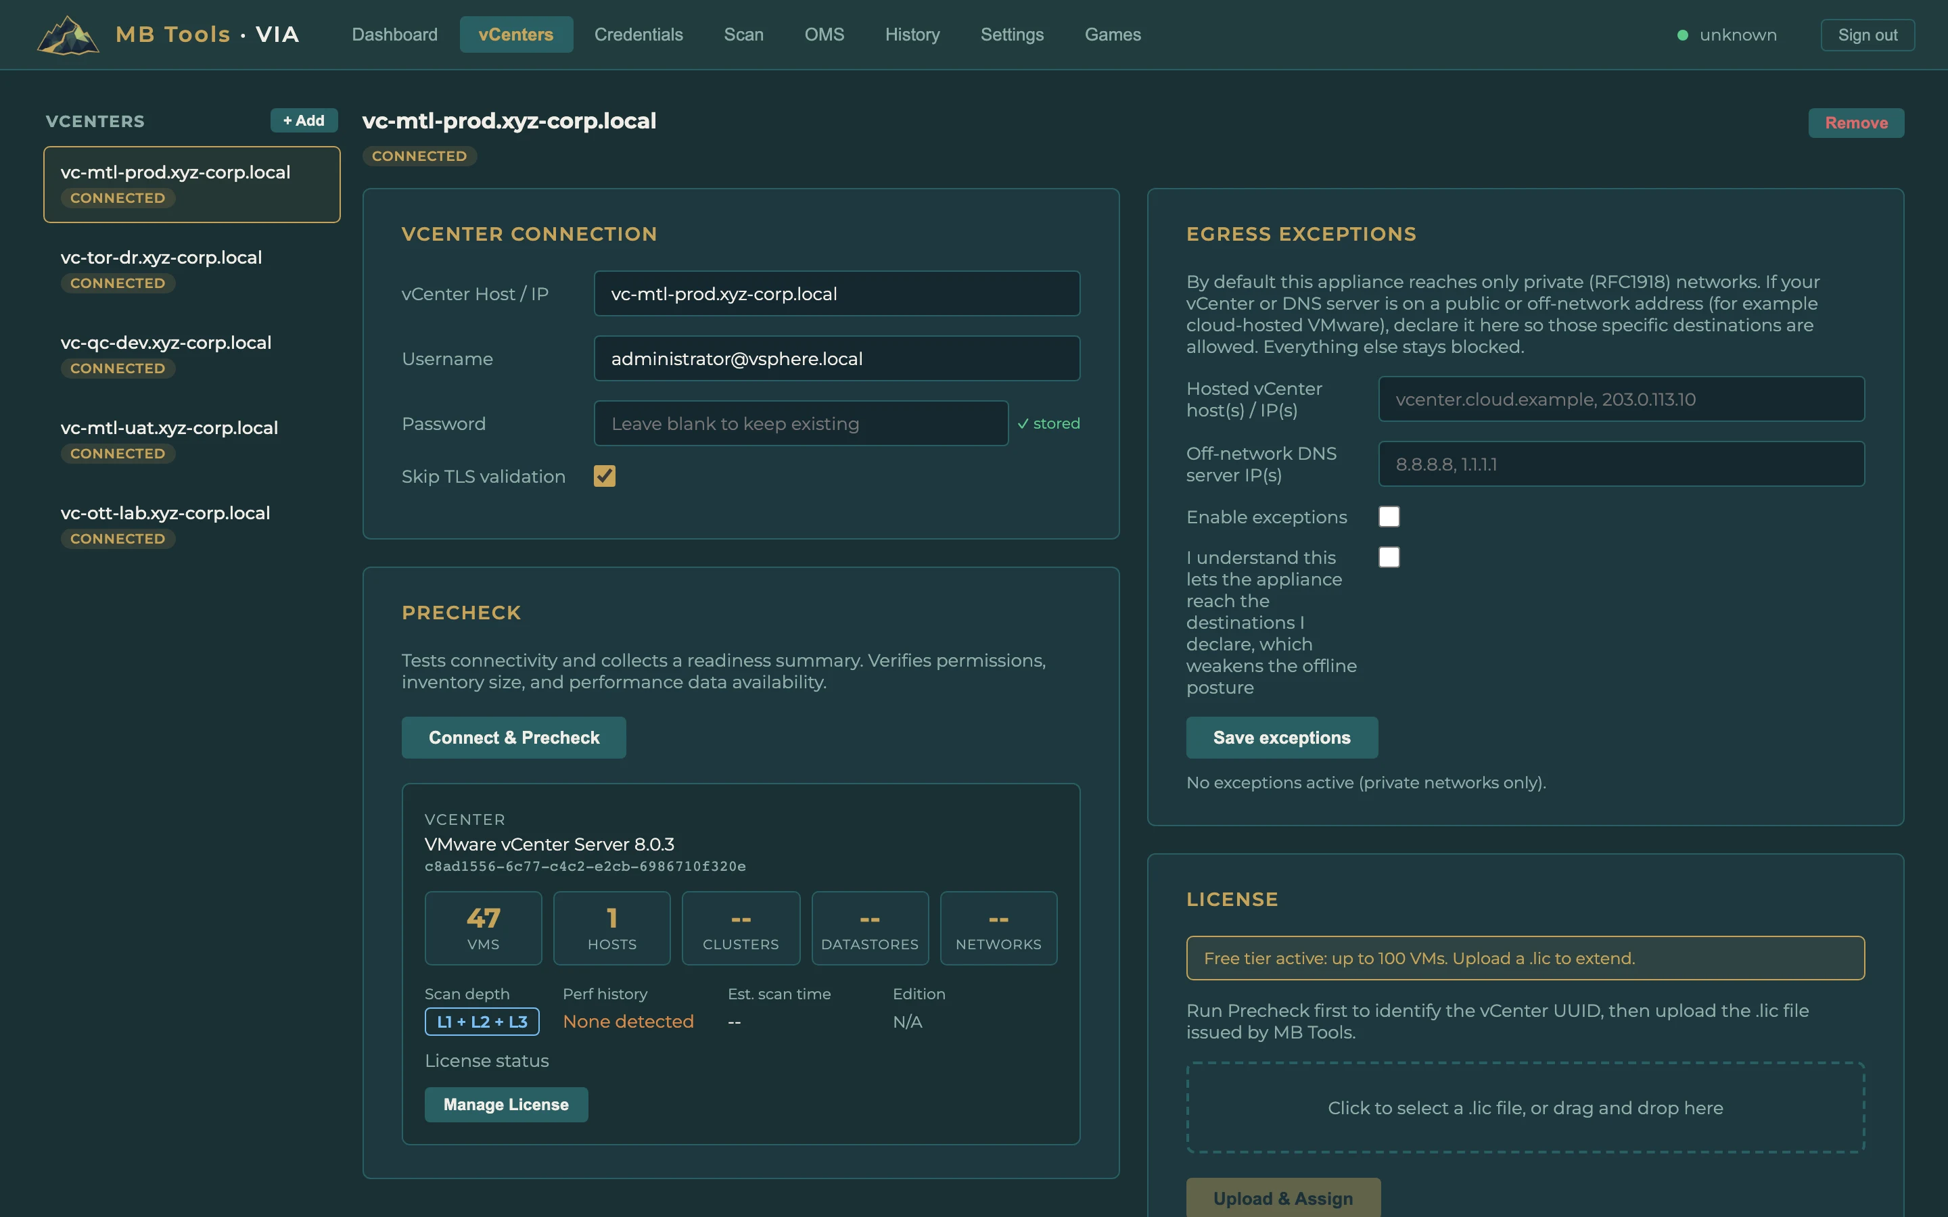Click the 47 VMs stat card
Image resolution: width=1948 pixels, height=1217 pixels.
[x=483, y=927]
